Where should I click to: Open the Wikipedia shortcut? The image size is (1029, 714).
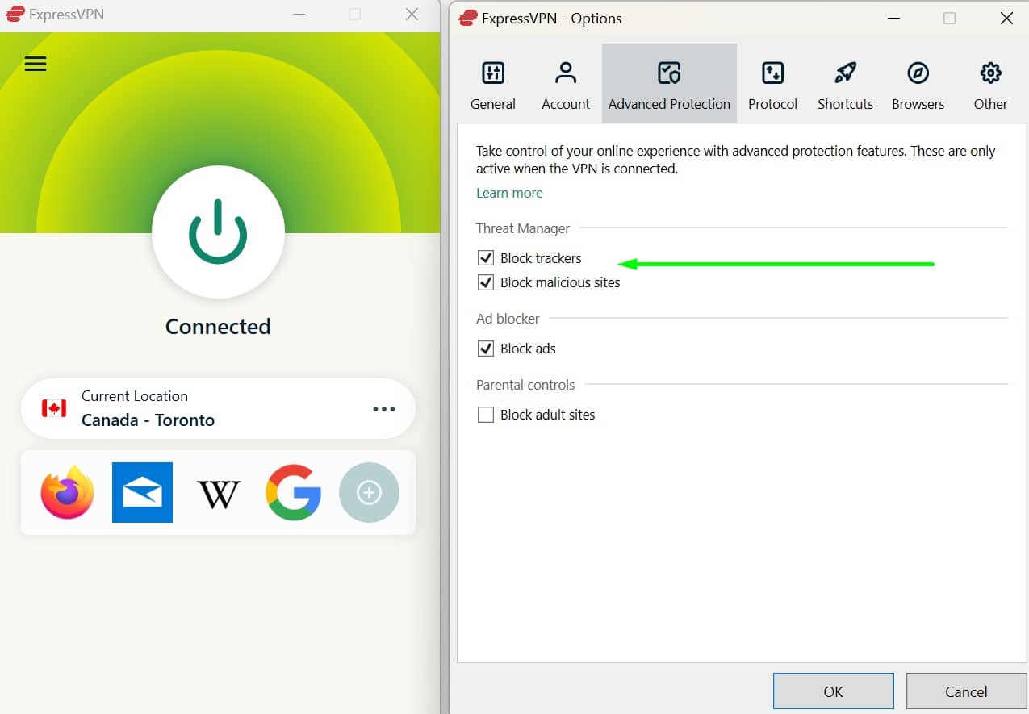coord(219,494)
